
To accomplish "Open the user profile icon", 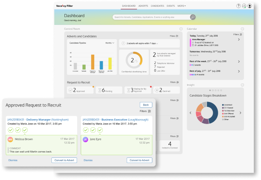I will [x=250, y=6].
